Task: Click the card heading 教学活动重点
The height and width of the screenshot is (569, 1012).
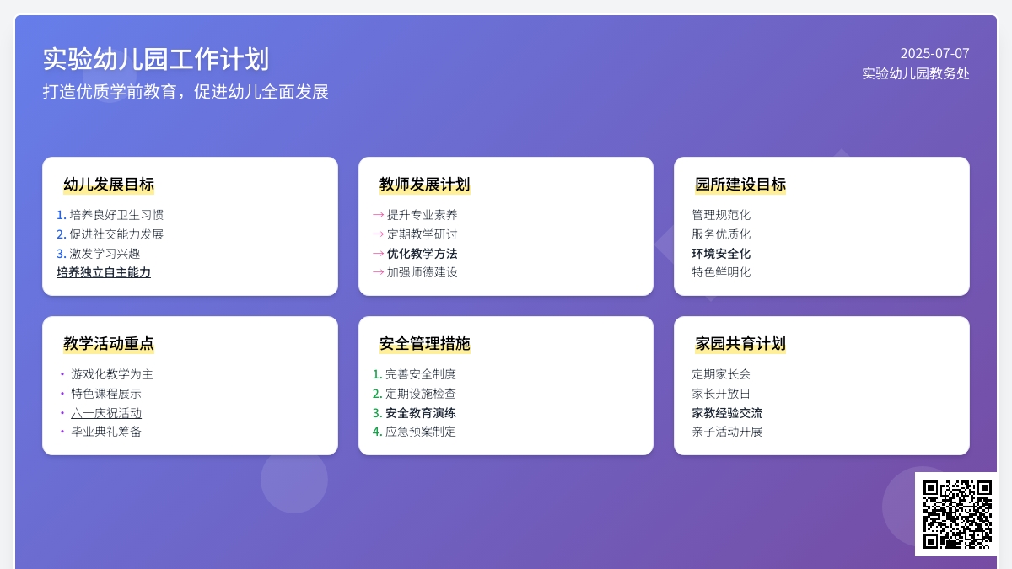Action: pyautogui.click(x=109, y=344)
